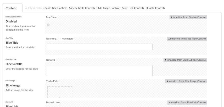Image resolution: width=224 pixels, height=107 pixels.
Task: Click Inherited from Slide Image Controls badge
Action: coord(186,81)
